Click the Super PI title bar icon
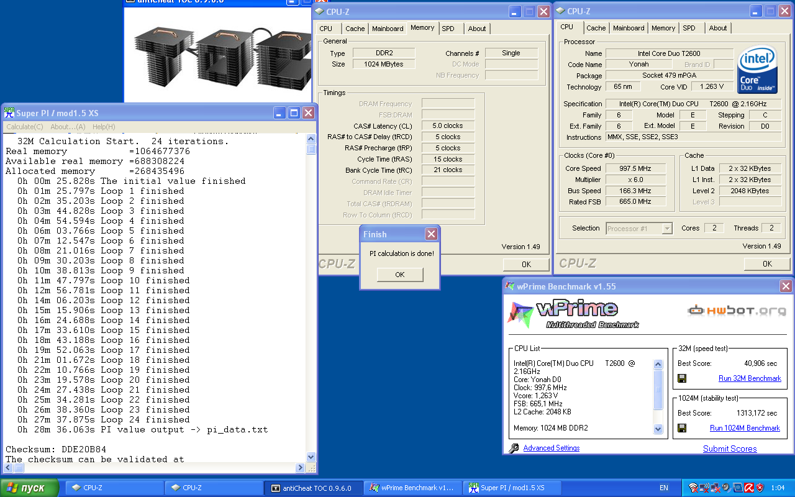The image size is (795, 497). tap(9, 113)
